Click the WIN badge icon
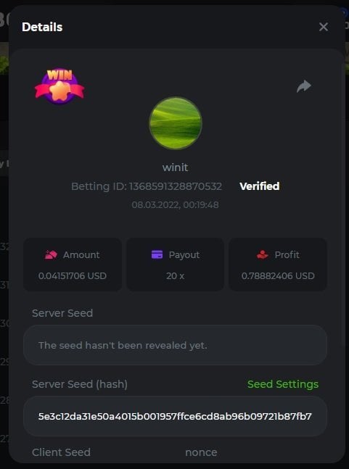This screenshot has height=469, width=349. 59,86
